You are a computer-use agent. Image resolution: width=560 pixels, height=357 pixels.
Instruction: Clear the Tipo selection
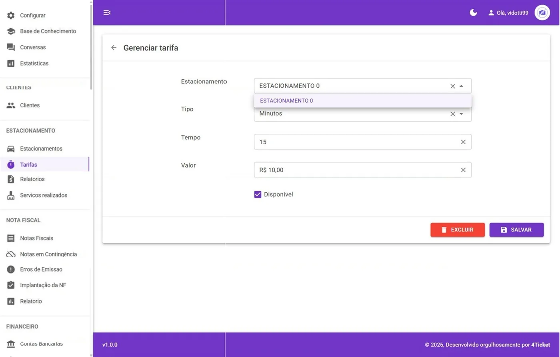[452, 114]
